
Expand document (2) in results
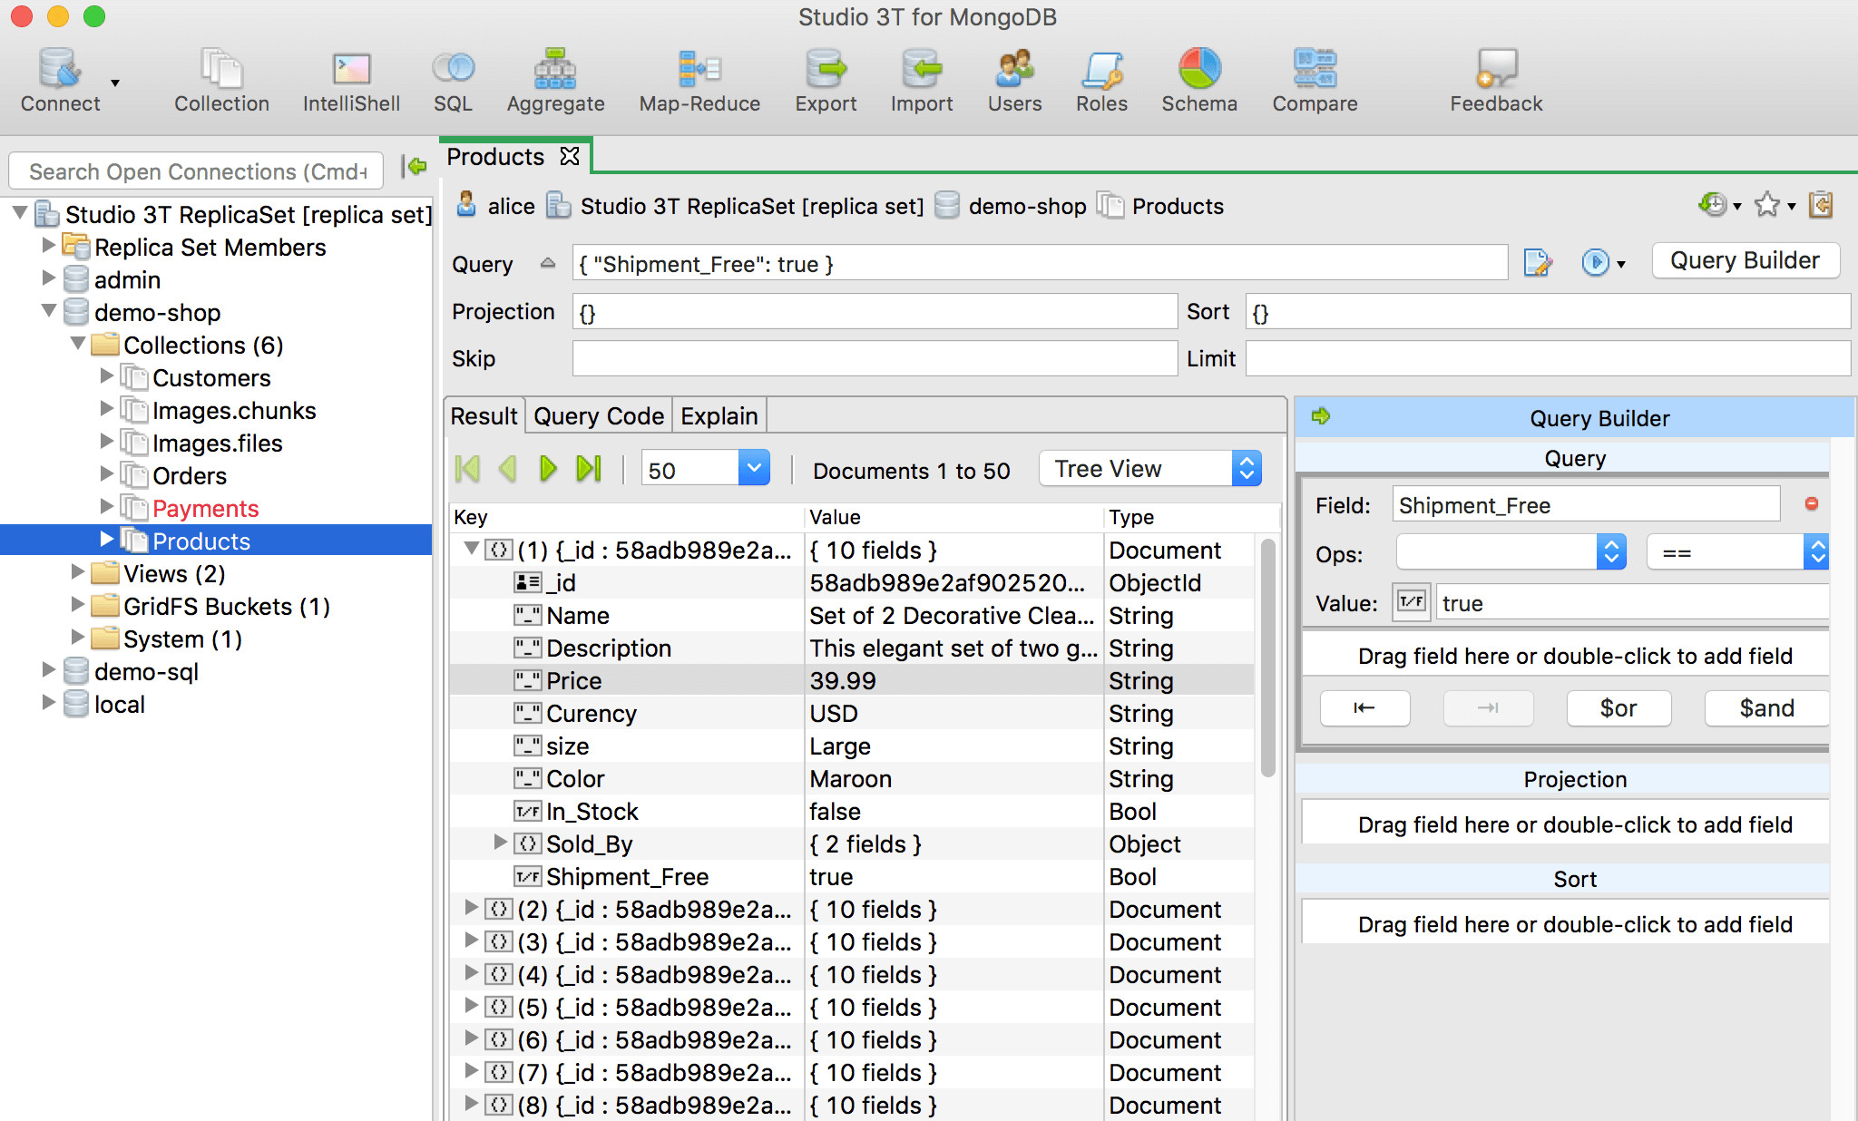pos(471,908)
